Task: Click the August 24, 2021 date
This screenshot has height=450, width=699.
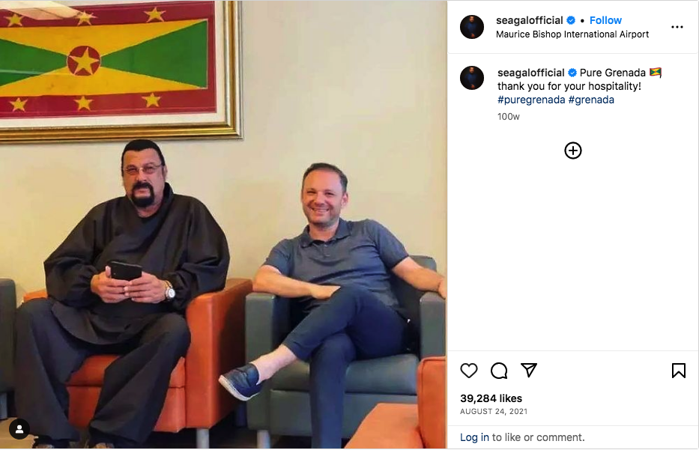Action: [494, 412]
